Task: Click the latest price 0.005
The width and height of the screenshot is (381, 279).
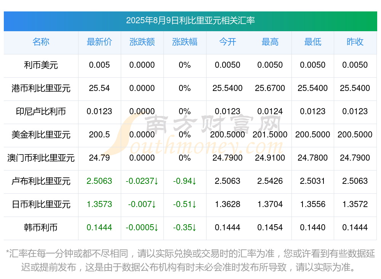Action: click(x=99, y=65)
